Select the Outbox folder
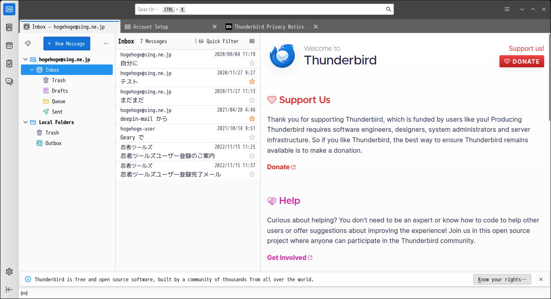 pos(67,143)
